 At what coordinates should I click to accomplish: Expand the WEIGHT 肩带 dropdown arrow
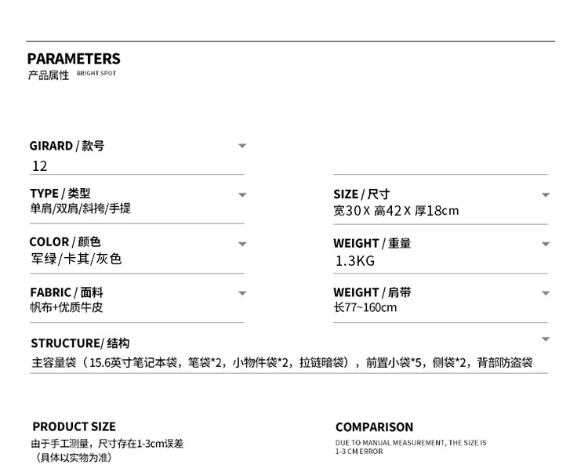click(x=546, y=293)
